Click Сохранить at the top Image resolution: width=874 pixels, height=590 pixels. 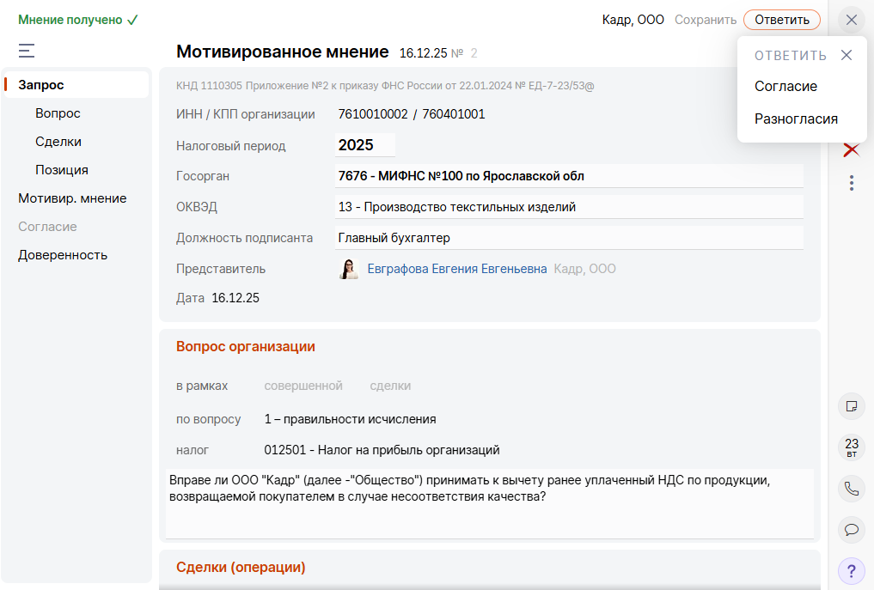click(706, 19)
